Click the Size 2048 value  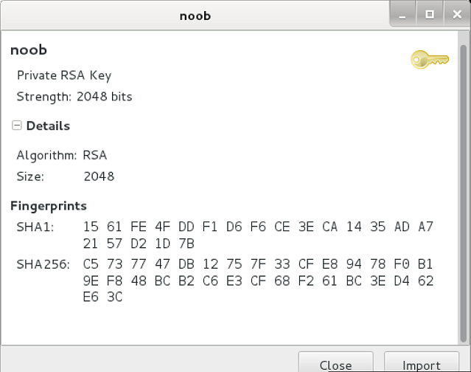click(99, 176)
